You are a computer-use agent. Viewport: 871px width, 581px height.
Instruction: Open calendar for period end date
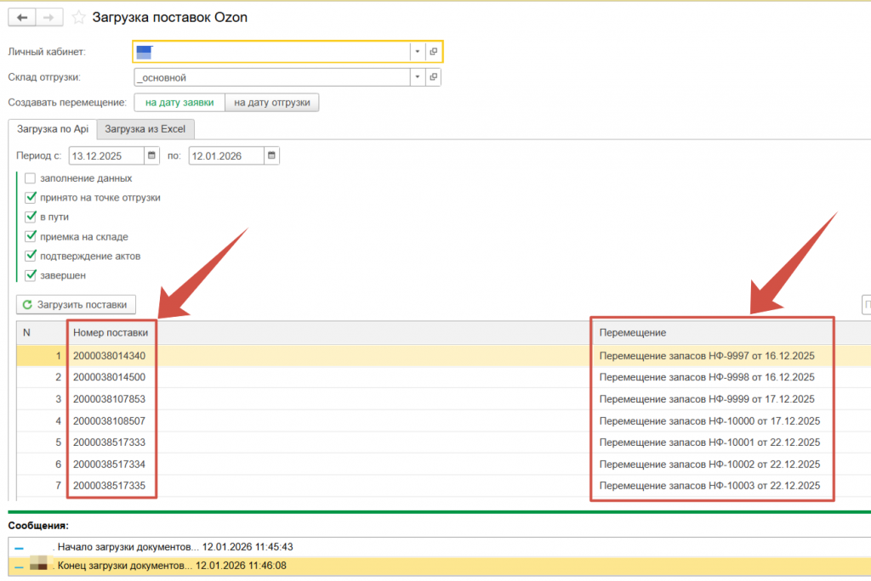[x=270, y=156]
